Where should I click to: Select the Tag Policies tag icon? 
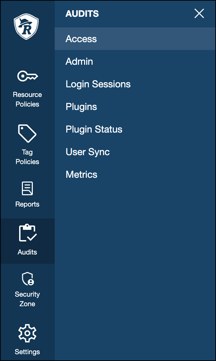(27, 133)
